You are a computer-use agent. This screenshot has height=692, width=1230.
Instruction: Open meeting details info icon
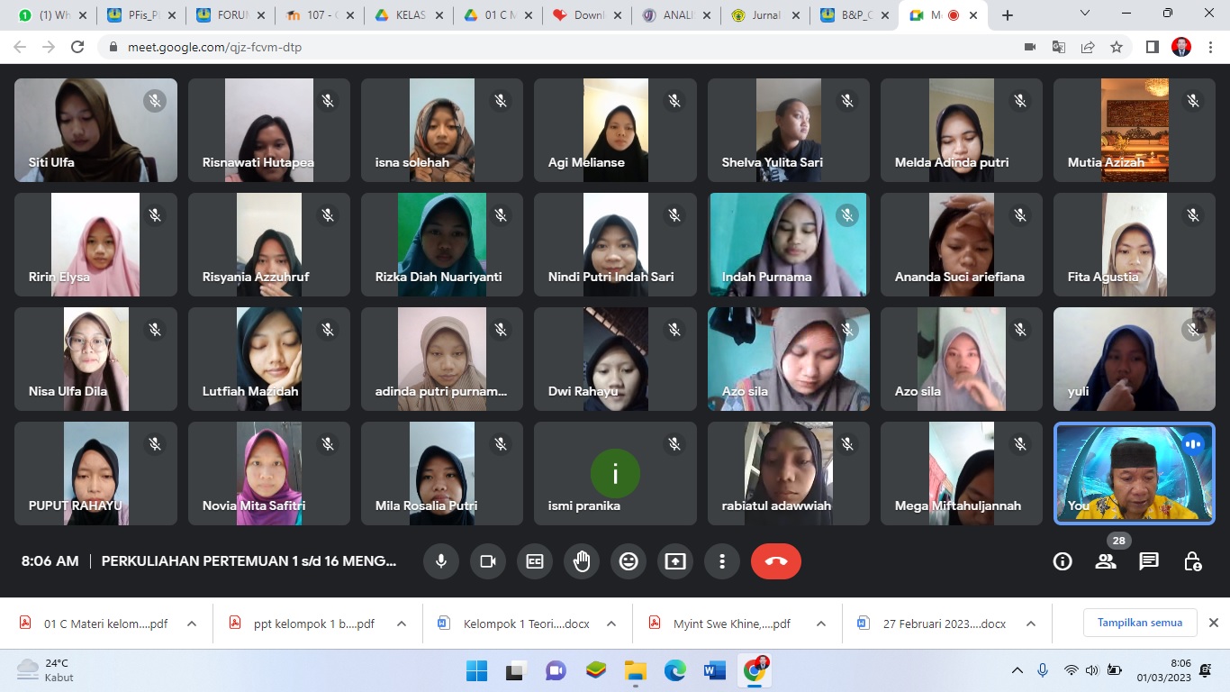[1063, 561]
